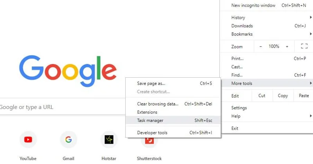Click the Paste button in Edit row
The image size is (313, 164).
coord(304,96)
